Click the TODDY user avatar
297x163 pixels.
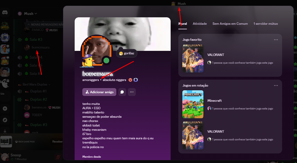[27, 115]
